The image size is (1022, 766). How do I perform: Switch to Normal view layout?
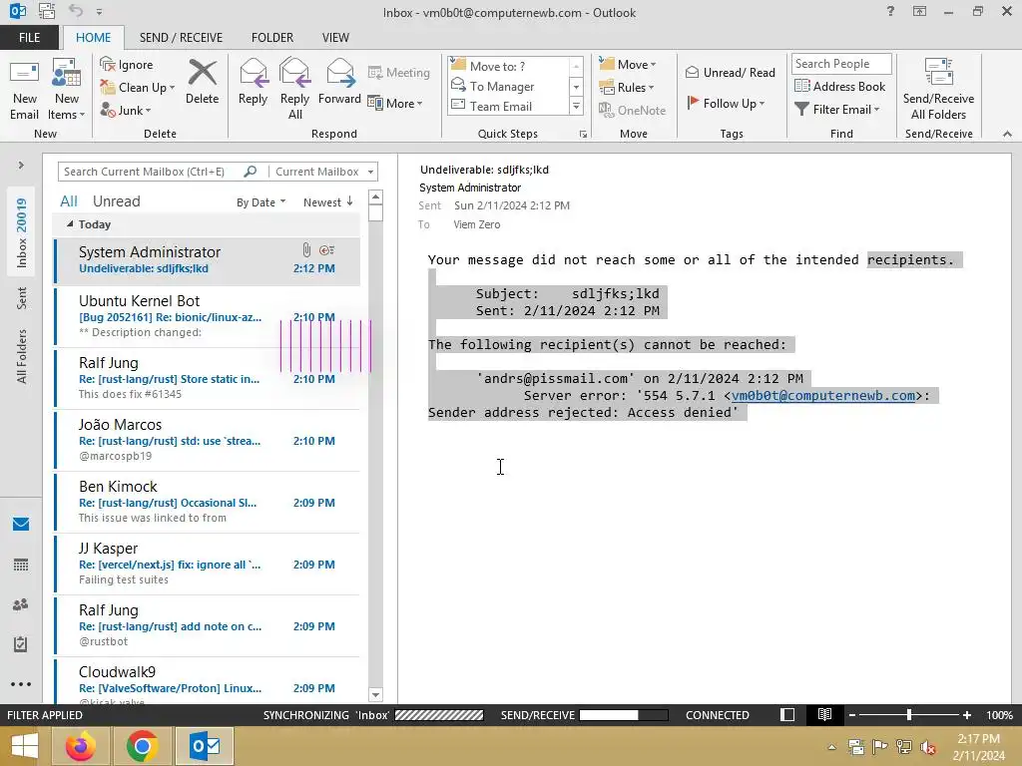787,715
